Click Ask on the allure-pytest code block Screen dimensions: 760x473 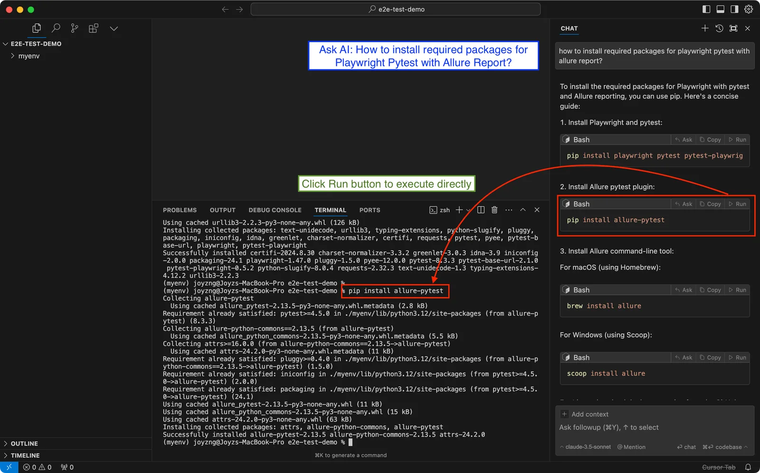(x=684, y=204)
